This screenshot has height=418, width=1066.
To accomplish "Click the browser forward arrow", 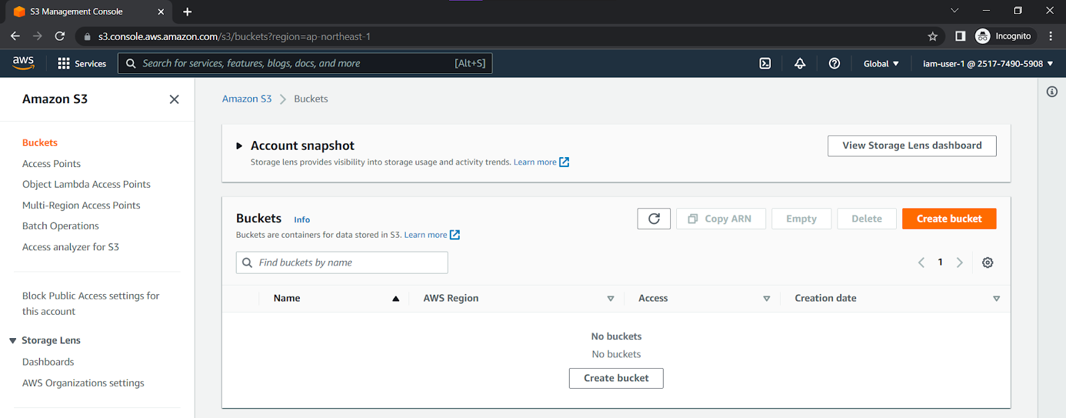I will tap(37, 36).
